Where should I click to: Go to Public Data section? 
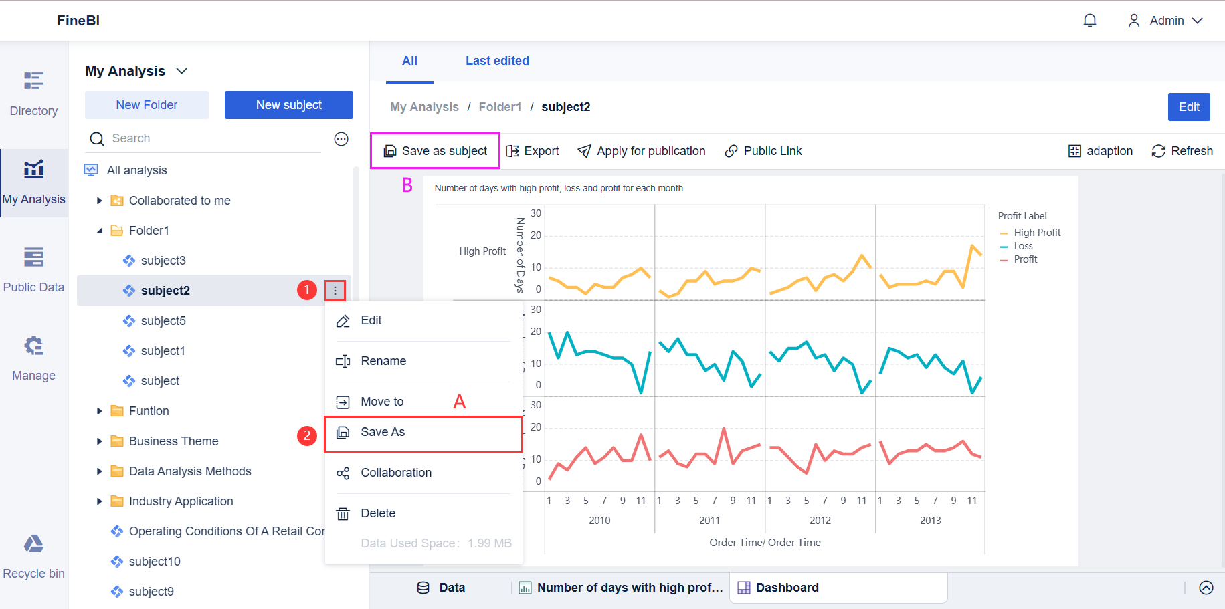[33, 269]
